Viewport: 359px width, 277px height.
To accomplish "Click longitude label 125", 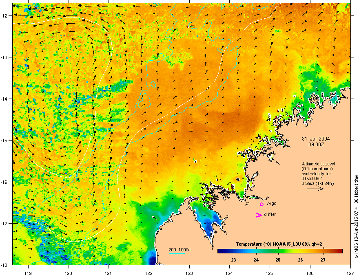I will point(270,273).
